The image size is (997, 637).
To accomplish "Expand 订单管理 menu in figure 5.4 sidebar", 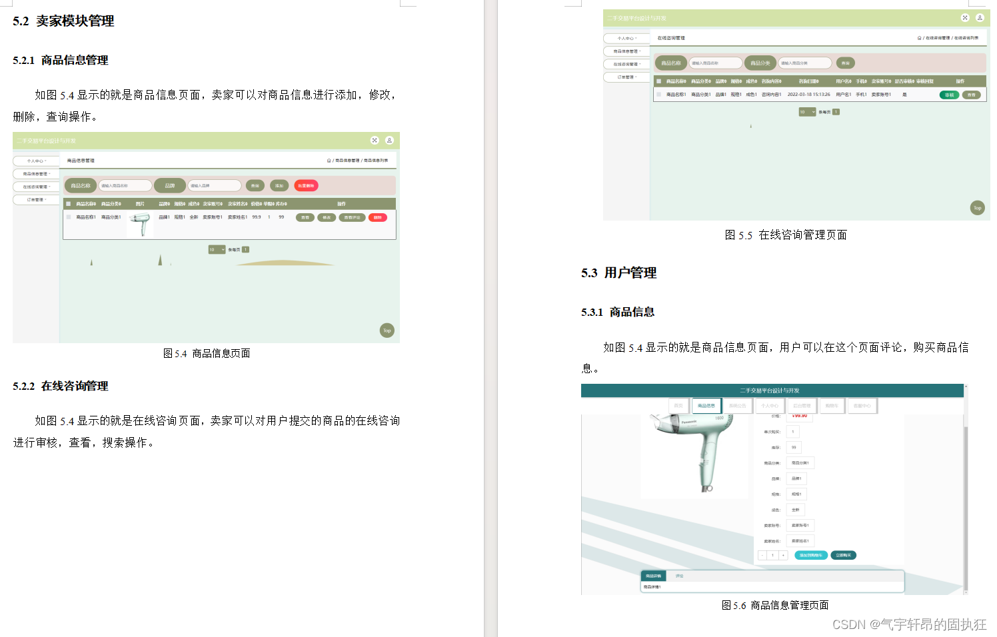I will pos(36,199).
